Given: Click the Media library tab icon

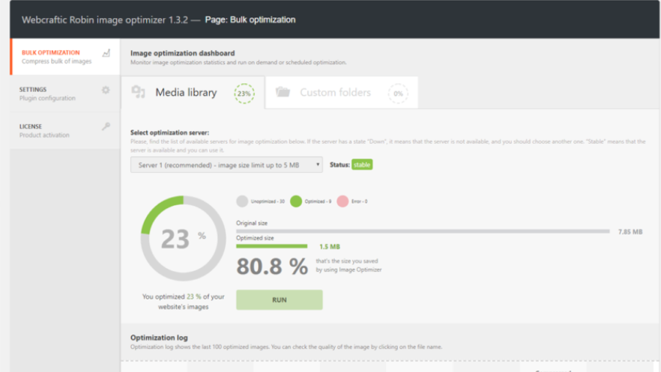Looking at the screenshot, I should pyautogui.click(x=138, y=92).
